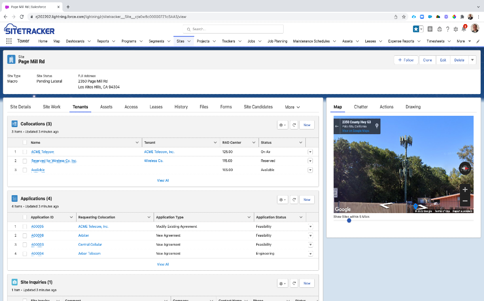
Task: Check the Available collocation row
Action: tap(25, 170)
